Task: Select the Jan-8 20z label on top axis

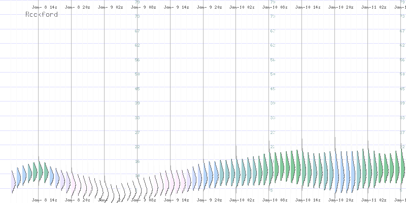Action: (77, 8)
